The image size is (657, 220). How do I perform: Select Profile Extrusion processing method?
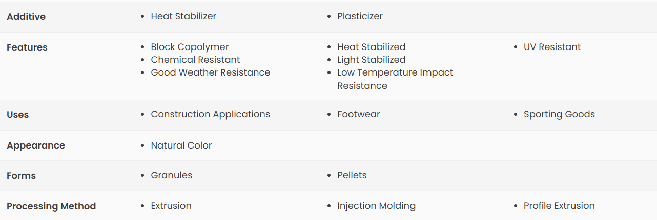559,206
